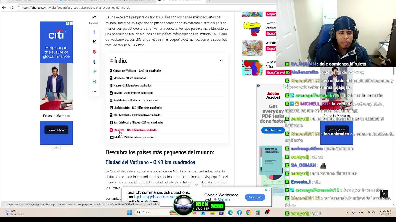
Task: Open the ESP keyboard language selector
Action: (362, 212)
